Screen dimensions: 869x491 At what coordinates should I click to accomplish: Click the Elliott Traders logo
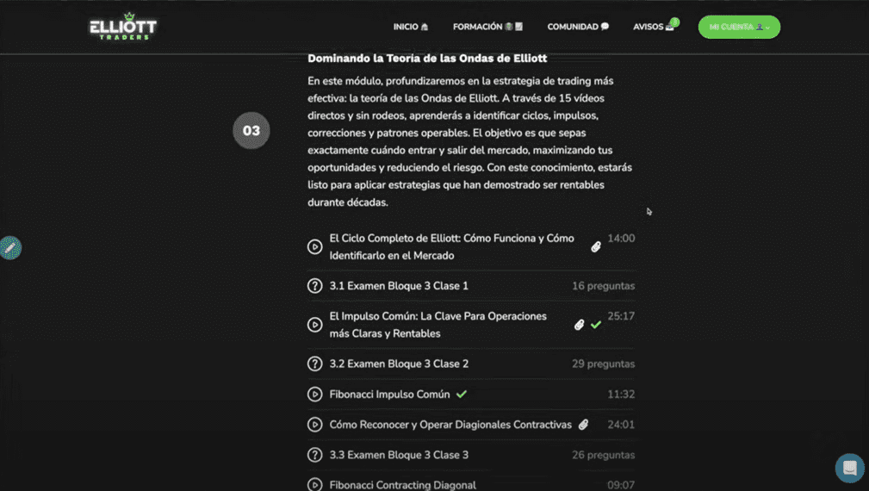click(x=123, y=27)
